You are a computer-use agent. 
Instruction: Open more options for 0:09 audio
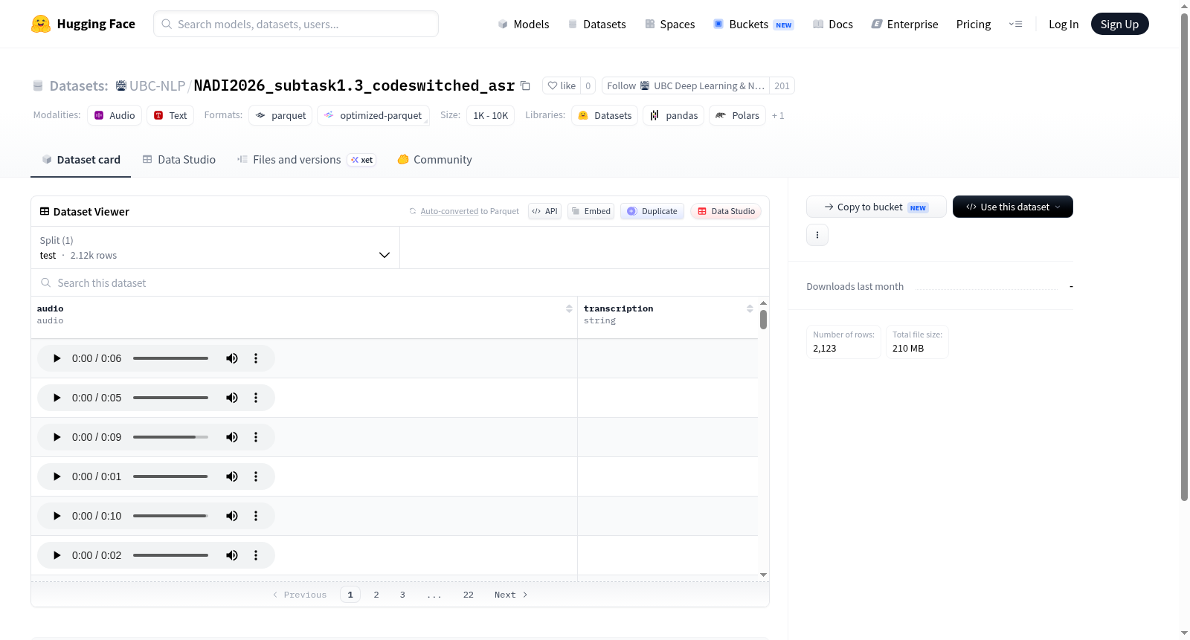(x=256, y=437)
